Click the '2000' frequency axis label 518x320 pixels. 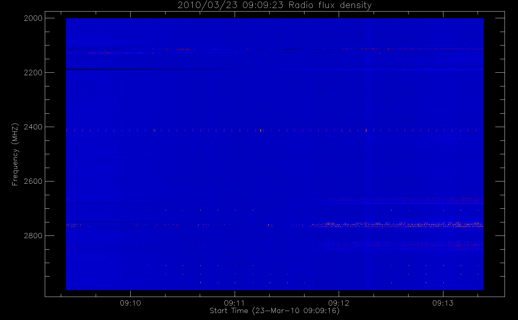point(33,18)
